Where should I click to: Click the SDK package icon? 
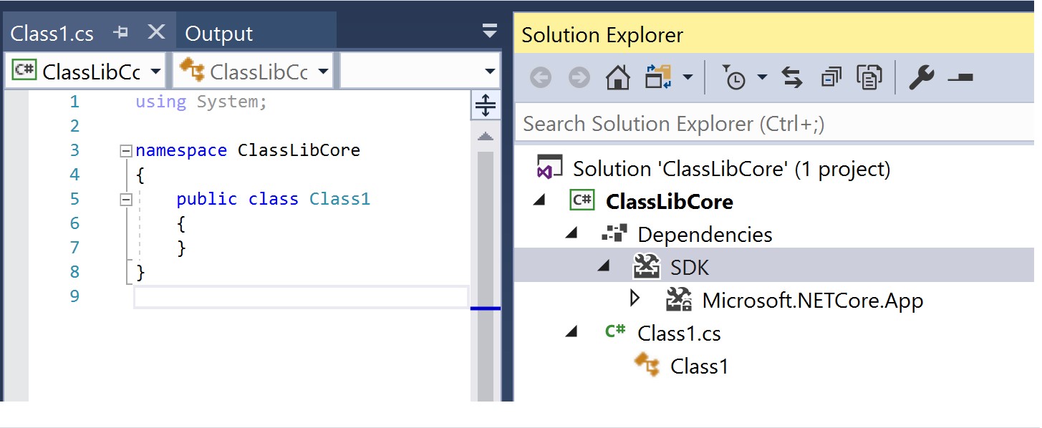point(647,267)
